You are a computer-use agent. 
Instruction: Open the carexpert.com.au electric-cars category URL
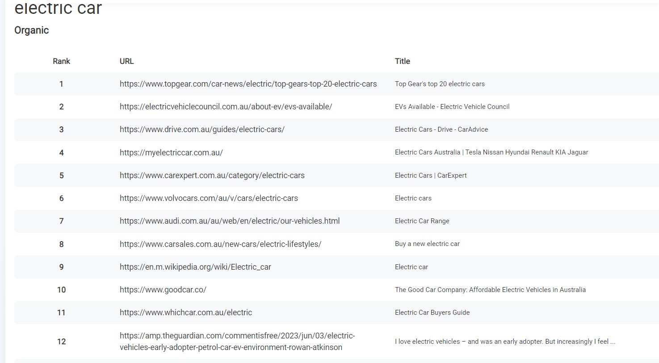[x=212, y=175]
